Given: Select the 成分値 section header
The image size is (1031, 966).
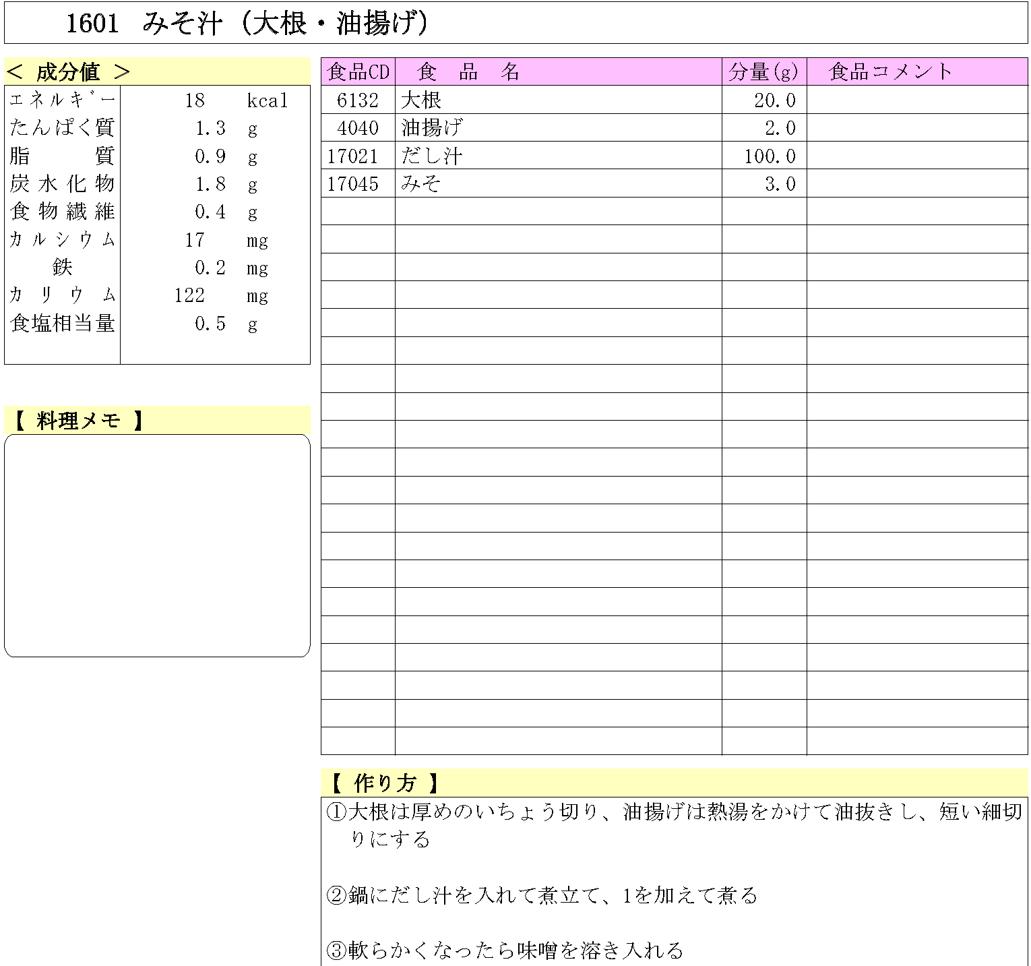Looking at the screenshot, I should pos(67,71).
